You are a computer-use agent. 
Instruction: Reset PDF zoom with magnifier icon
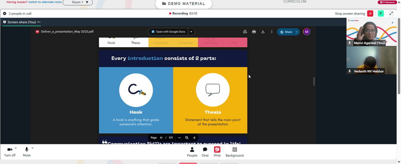187,138
